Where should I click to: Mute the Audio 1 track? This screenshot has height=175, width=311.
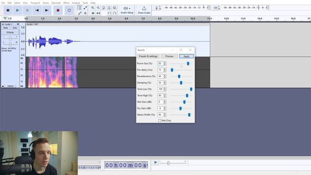pyautogui.click(x=5, y=28)
